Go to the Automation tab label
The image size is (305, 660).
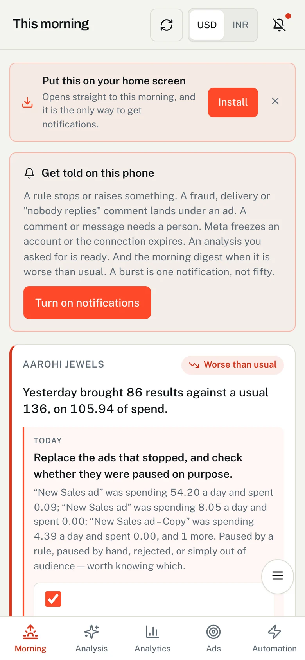point(274,649)
